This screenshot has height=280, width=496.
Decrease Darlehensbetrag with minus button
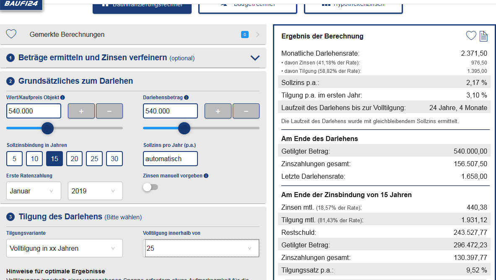pyautogui.click(x=246, y=111)
